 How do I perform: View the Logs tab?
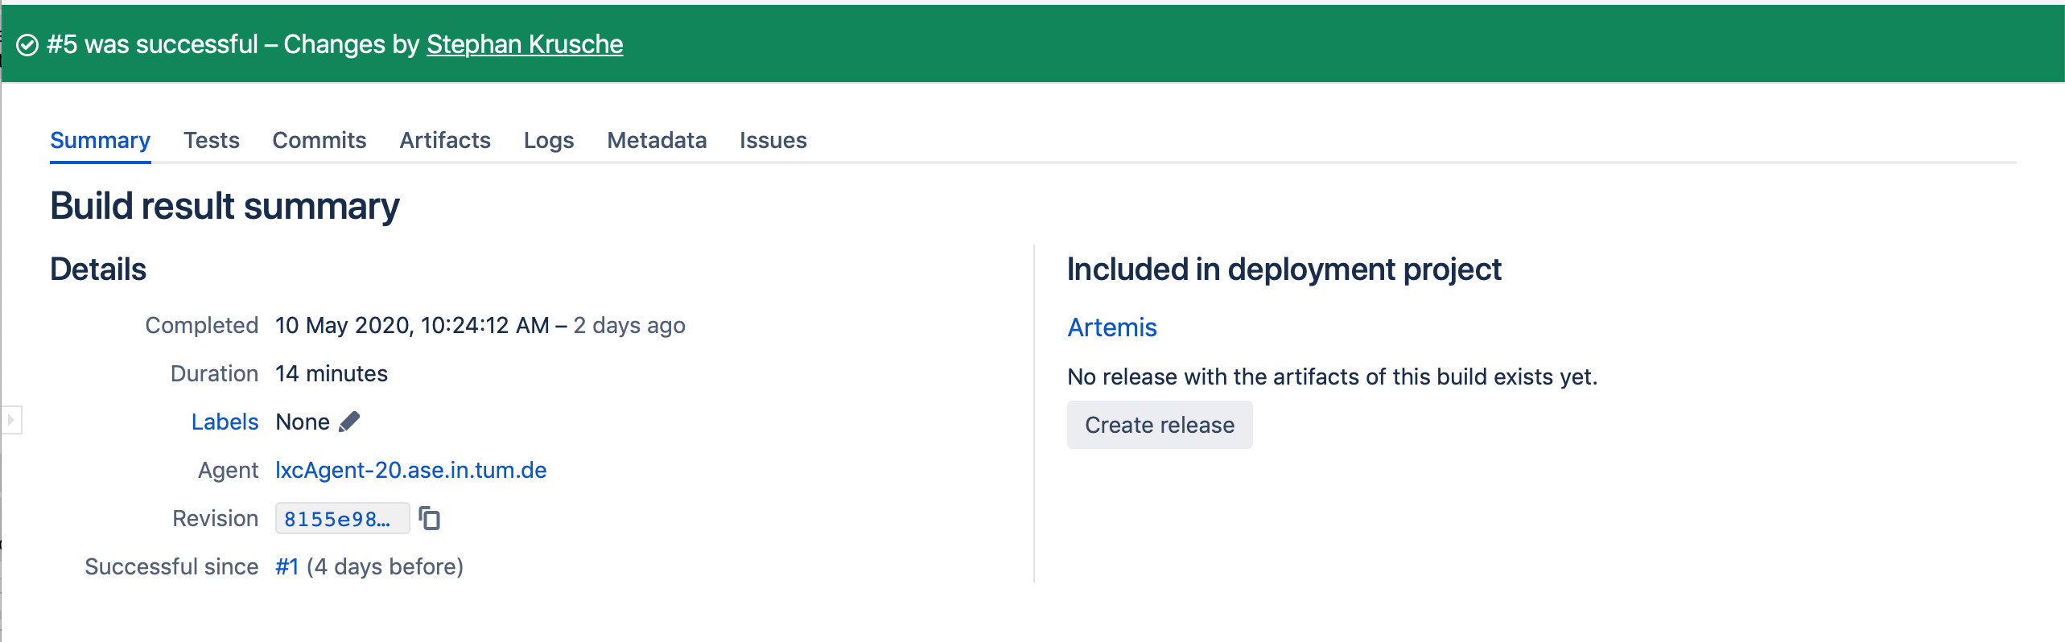coord(549,140)
